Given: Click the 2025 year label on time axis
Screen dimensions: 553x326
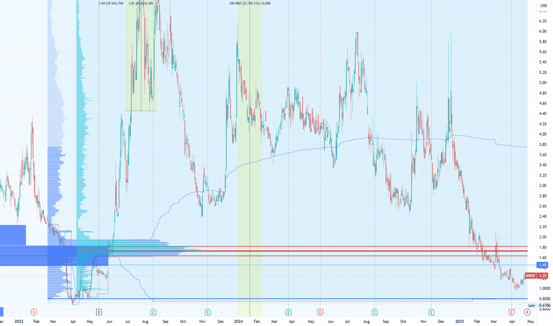Looking at the screenshot, I should (x=459, y=321).
